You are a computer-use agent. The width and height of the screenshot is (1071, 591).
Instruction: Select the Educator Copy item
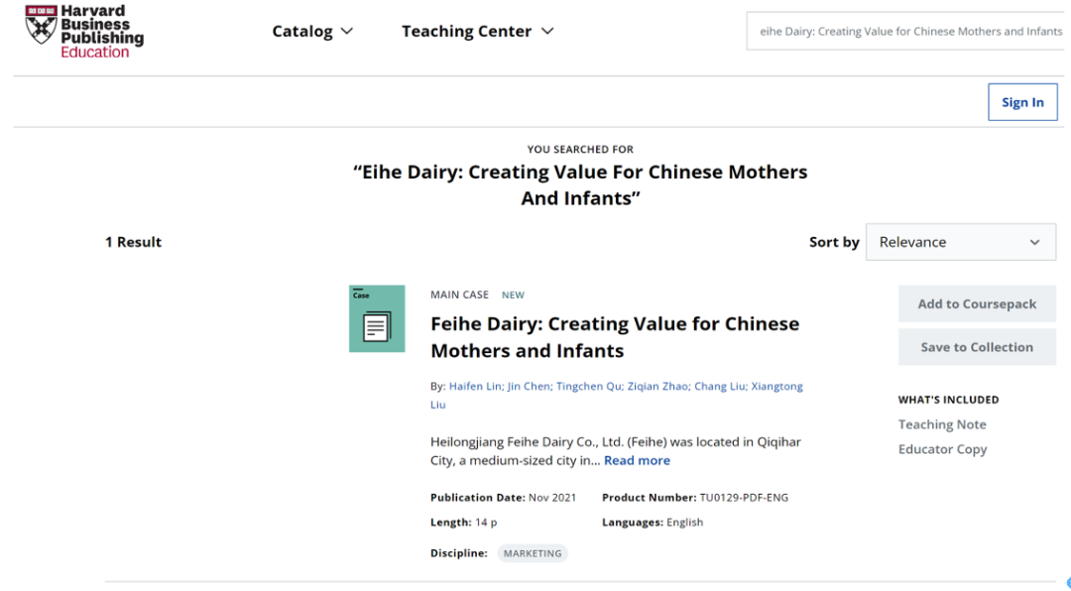(x=943, y=449)
